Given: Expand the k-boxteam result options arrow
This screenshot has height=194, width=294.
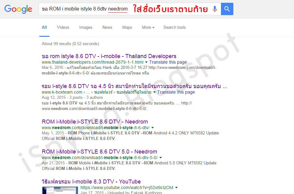Looking at the screenshot, I should pyautogui.click(x=154, y=92).
